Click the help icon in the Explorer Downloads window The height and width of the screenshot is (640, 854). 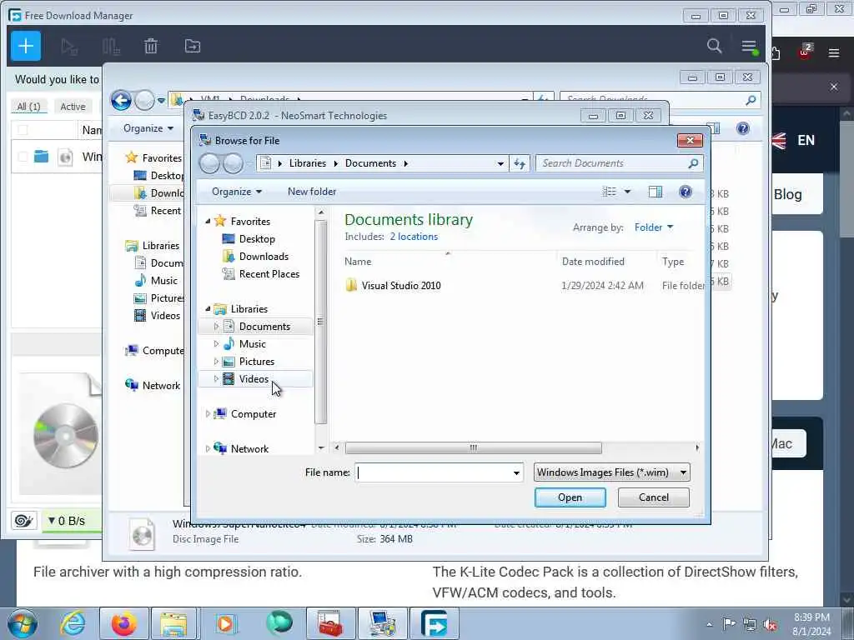tap(742, 128)
